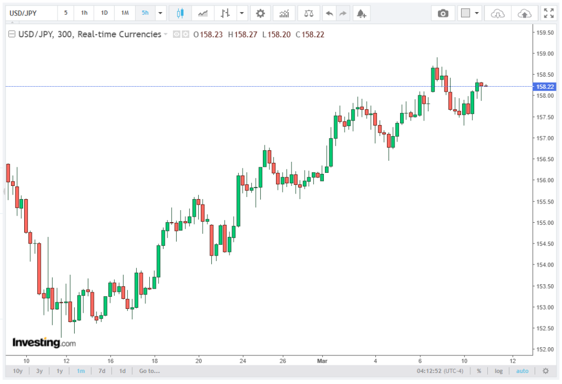This screenshot has height=384, width=562.
Task: Toggle log scale
Action: [498, 371]
